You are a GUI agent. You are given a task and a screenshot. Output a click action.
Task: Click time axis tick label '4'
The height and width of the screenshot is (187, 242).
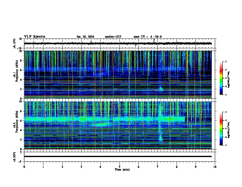pyautogui.click(x=101, y=167)
